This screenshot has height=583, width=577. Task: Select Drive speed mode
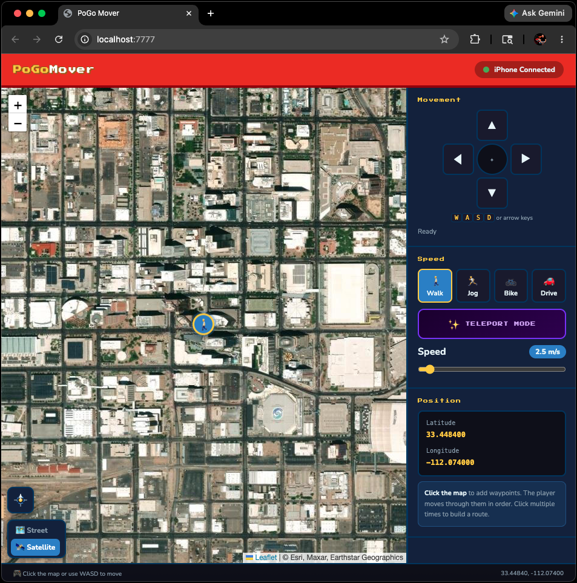[x=549, y=286]
